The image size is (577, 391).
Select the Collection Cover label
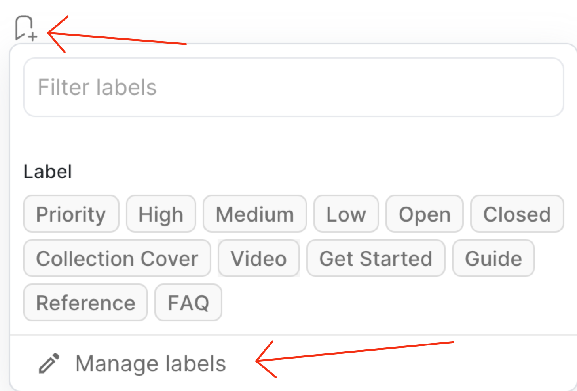point(117,258)
